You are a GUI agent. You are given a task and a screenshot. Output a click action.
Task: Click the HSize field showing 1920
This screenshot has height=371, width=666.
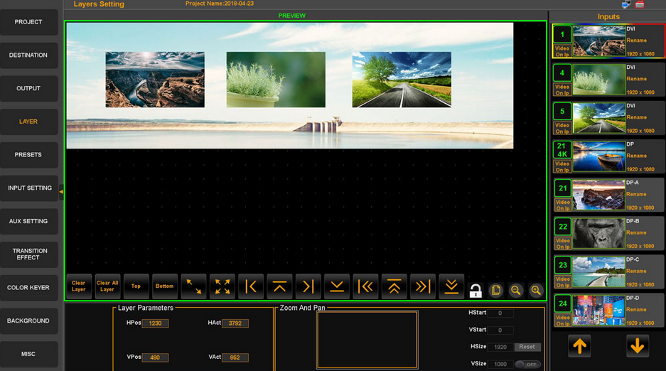tap(500, 348)
